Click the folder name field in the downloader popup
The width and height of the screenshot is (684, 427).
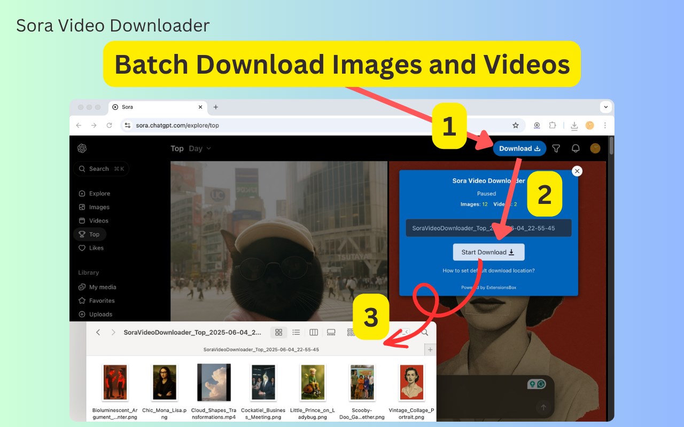(x=489, y=228)
